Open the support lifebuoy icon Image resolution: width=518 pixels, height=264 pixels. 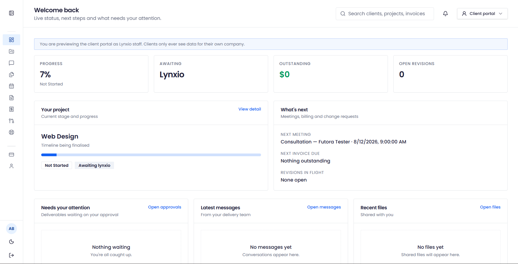coord(11,132)
